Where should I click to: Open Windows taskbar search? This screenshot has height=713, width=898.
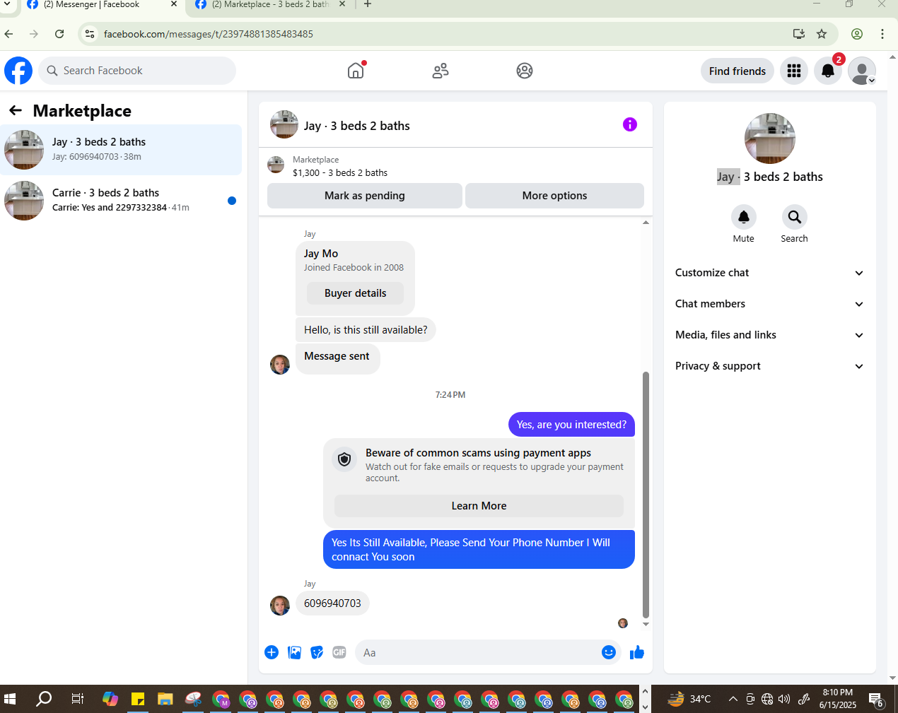pos(44,699)
